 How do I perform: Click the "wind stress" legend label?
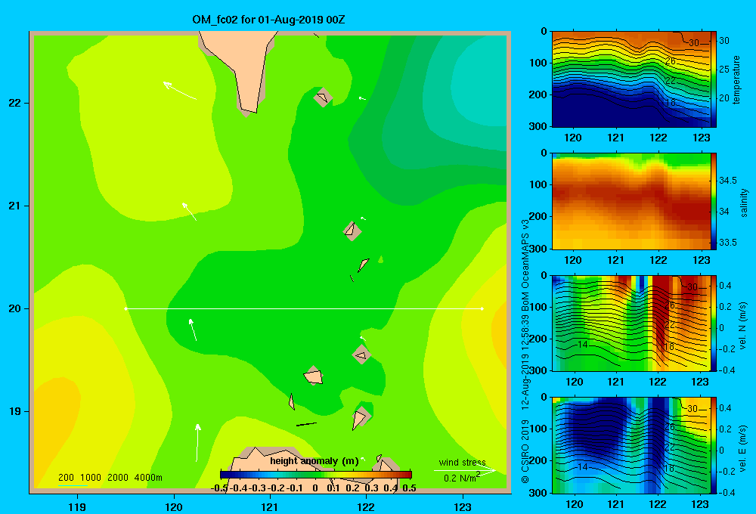(462, 462)
